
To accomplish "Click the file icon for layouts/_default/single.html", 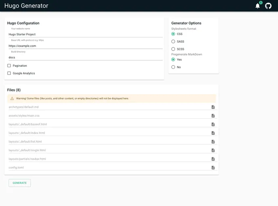I will 213,150.
